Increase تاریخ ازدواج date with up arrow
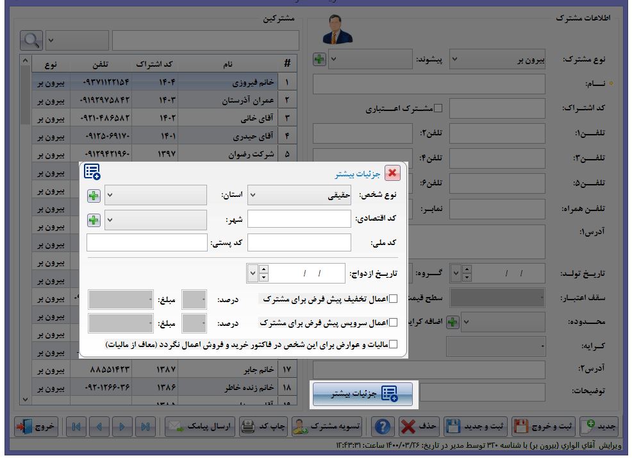 click(263, 269)
